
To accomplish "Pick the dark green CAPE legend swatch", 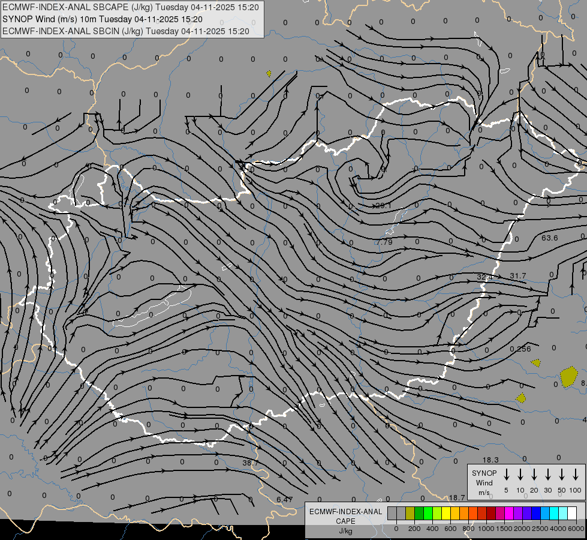I will point(419,513).
